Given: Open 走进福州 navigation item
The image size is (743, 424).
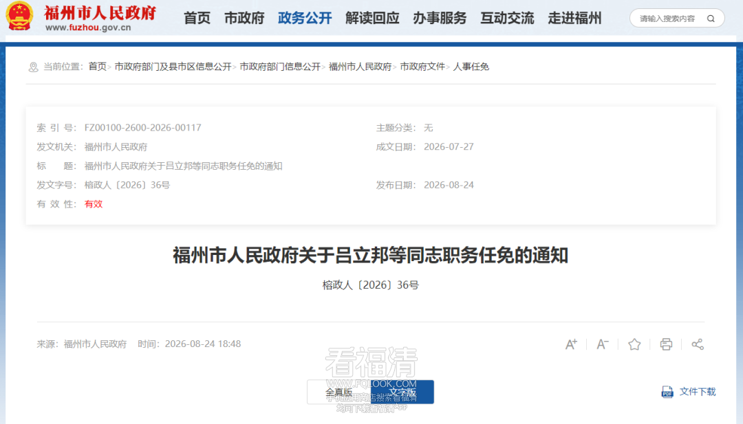Looking at the screenshot, I should (574, 19).
